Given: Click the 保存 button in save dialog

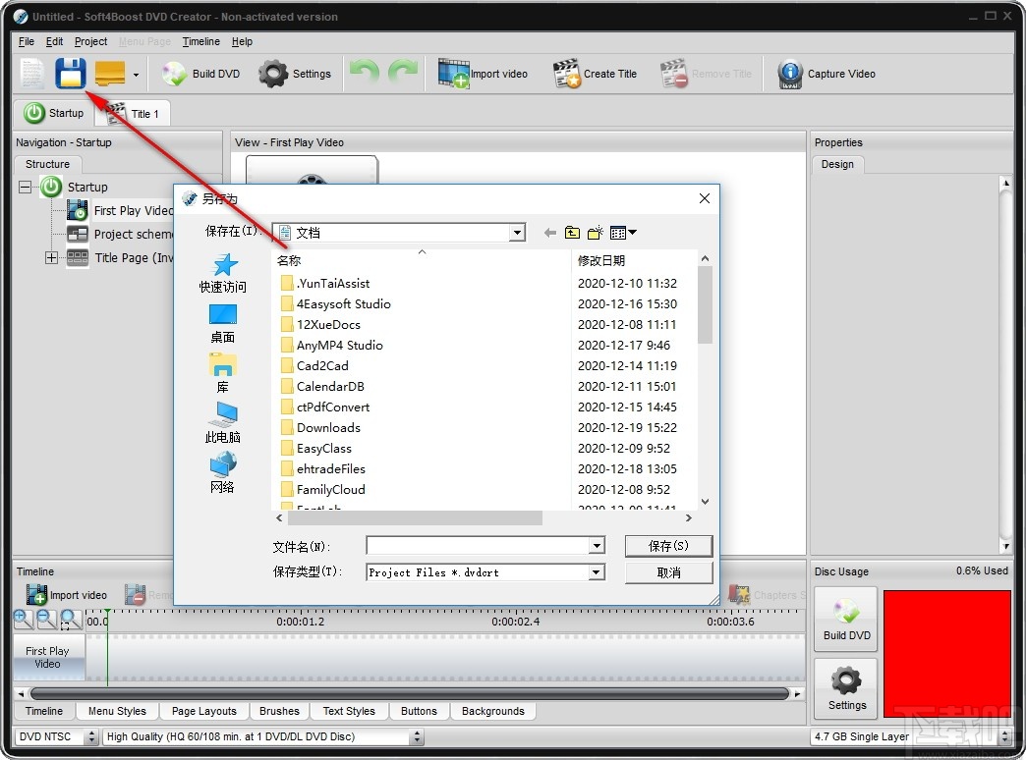Looking at the screenshot, I should (668, 546).
